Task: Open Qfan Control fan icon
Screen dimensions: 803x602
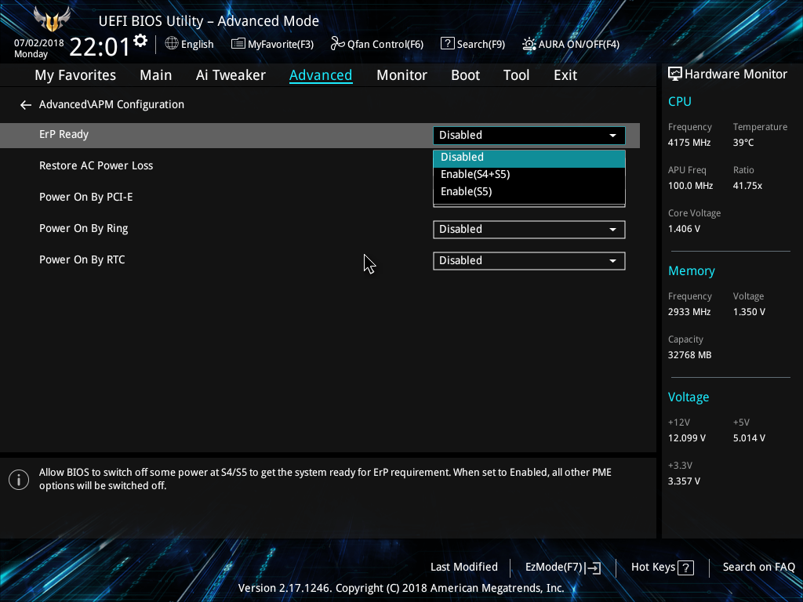Action: 337,44
